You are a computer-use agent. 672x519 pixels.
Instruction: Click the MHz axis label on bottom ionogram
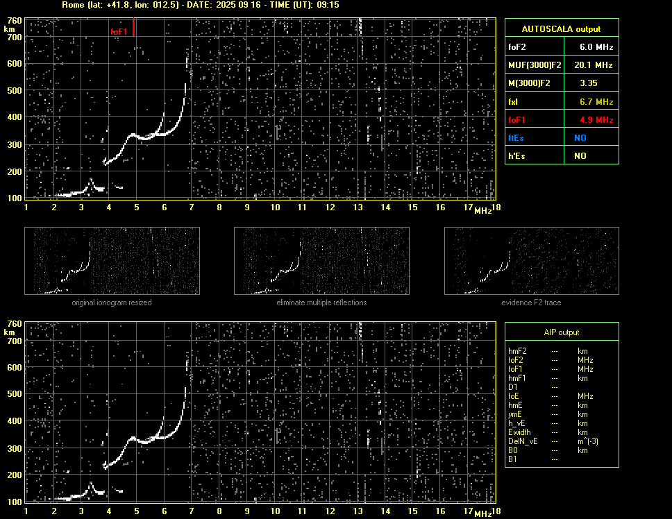click(482, 514)
